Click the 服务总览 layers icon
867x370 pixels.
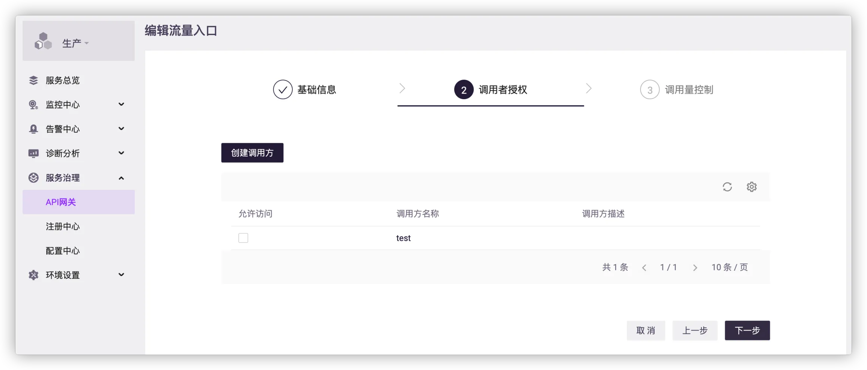33,80
